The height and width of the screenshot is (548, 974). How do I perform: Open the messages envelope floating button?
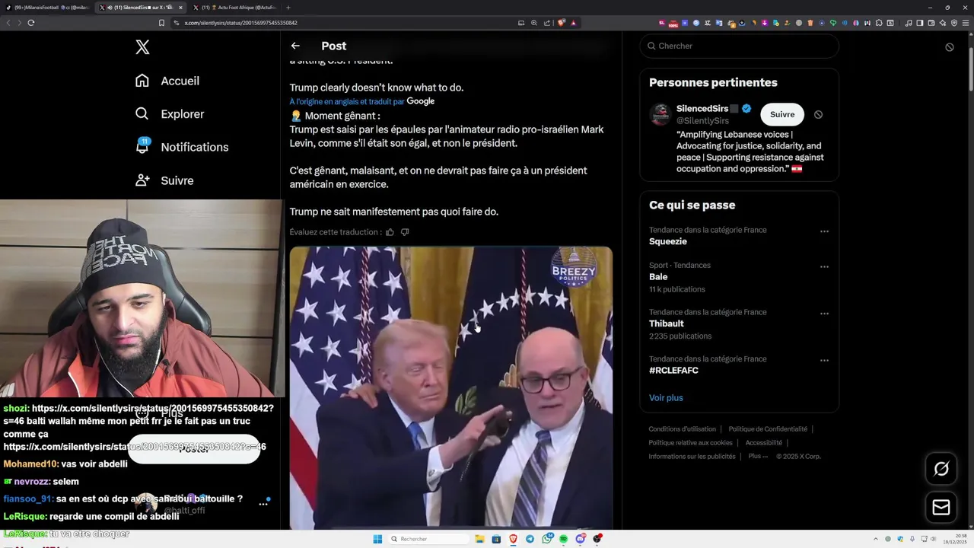coord(941,508)
